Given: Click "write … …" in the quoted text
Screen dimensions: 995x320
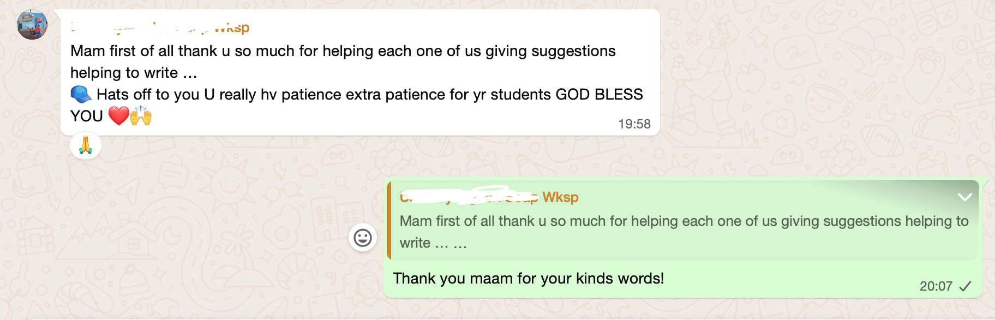Looking at the screenshot, I should pyautogui.click(x=433, y=243).
